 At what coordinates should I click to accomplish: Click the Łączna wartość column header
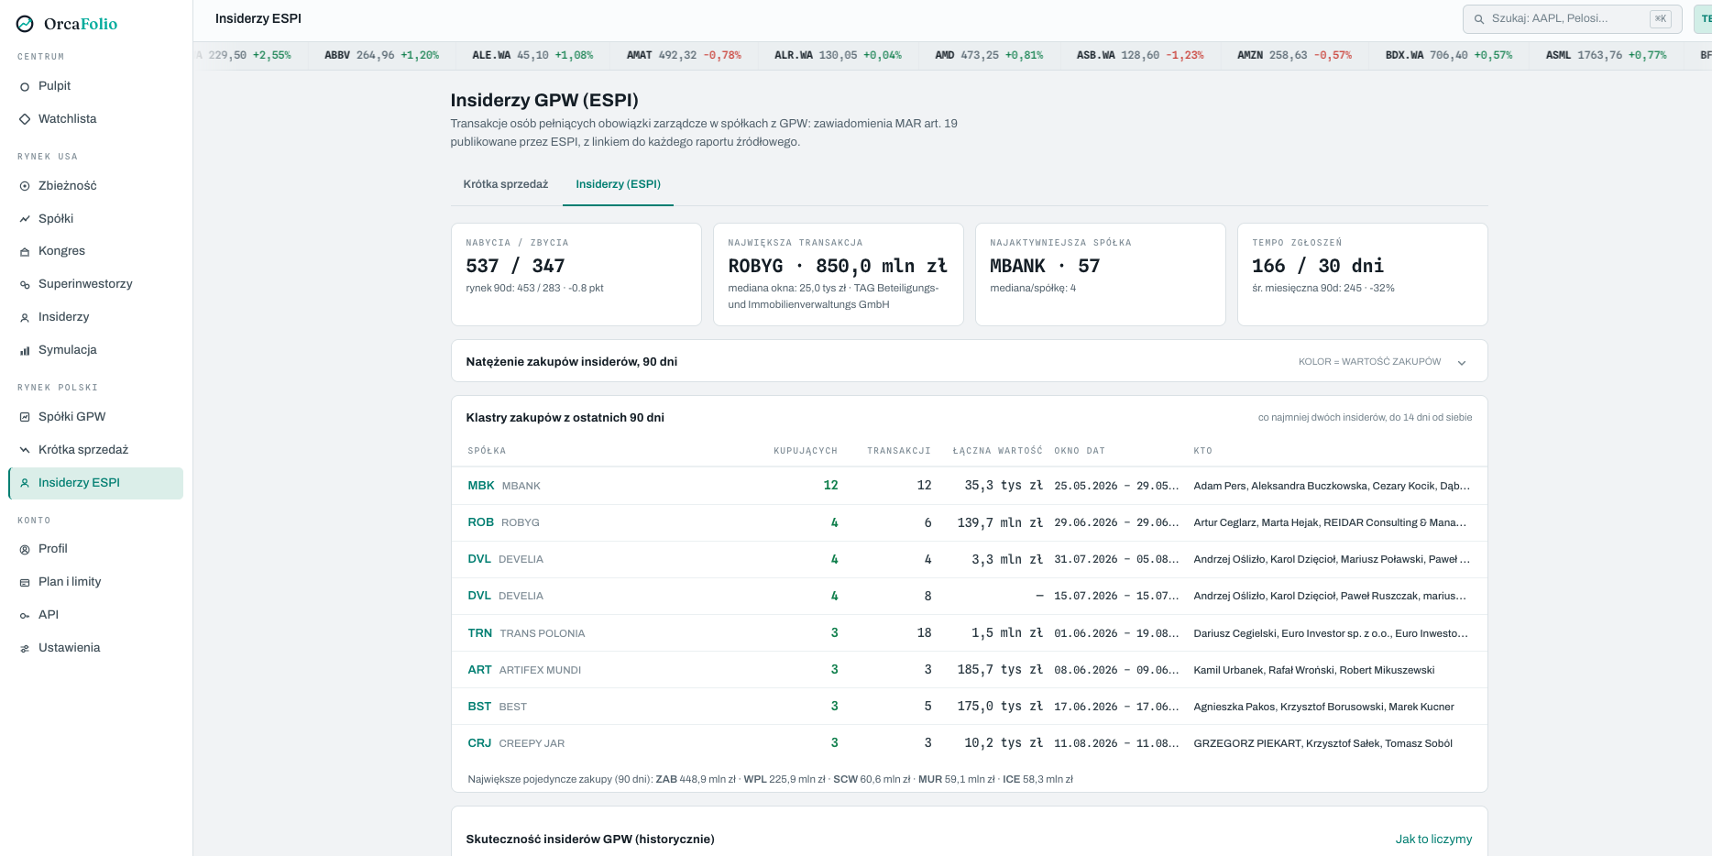tap(997, 451)
